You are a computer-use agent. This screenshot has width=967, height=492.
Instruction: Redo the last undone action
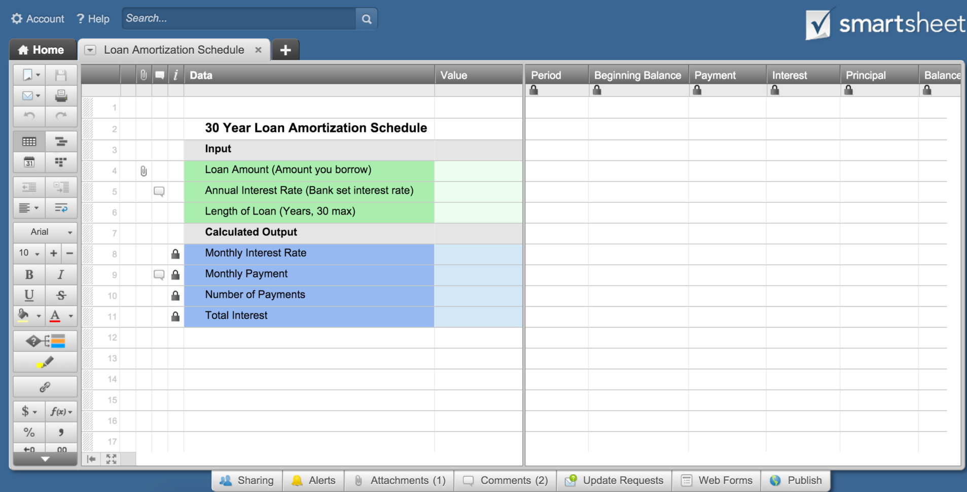(61, 116)
